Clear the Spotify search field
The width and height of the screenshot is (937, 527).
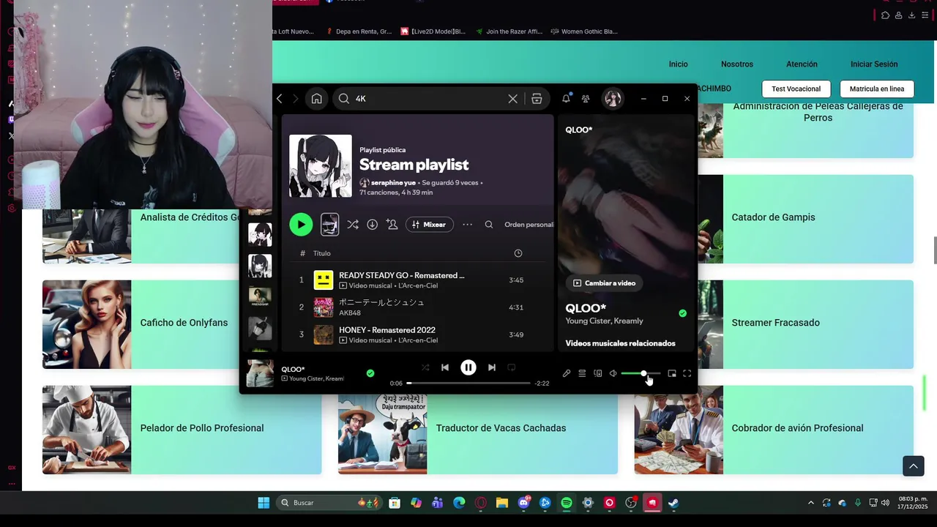tap(512, 99)
